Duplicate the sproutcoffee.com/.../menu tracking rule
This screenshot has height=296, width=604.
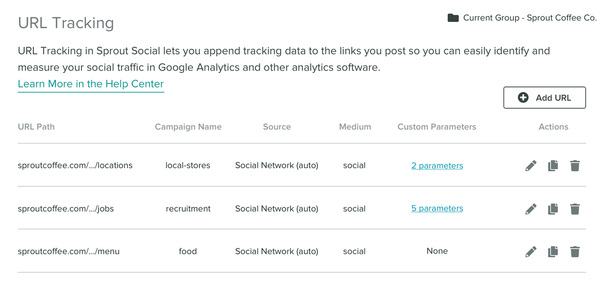click(553, 252)
